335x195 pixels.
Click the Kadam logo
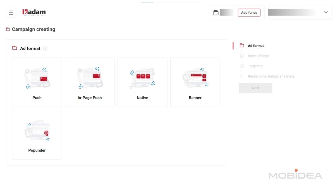34,12
